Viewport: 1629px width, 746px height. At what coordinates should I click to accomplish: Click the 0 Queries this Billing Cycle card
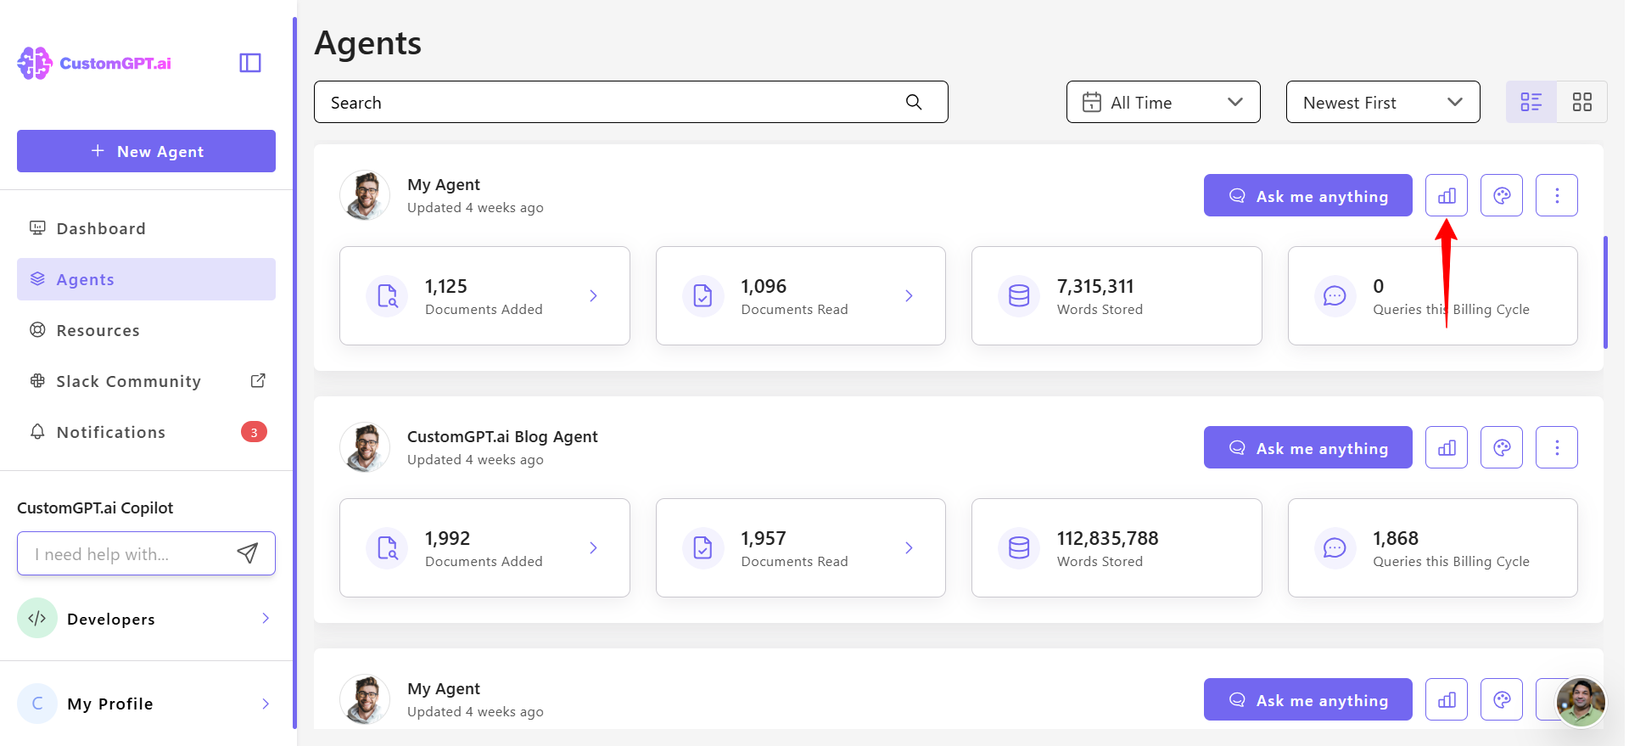coord(1433,295)
